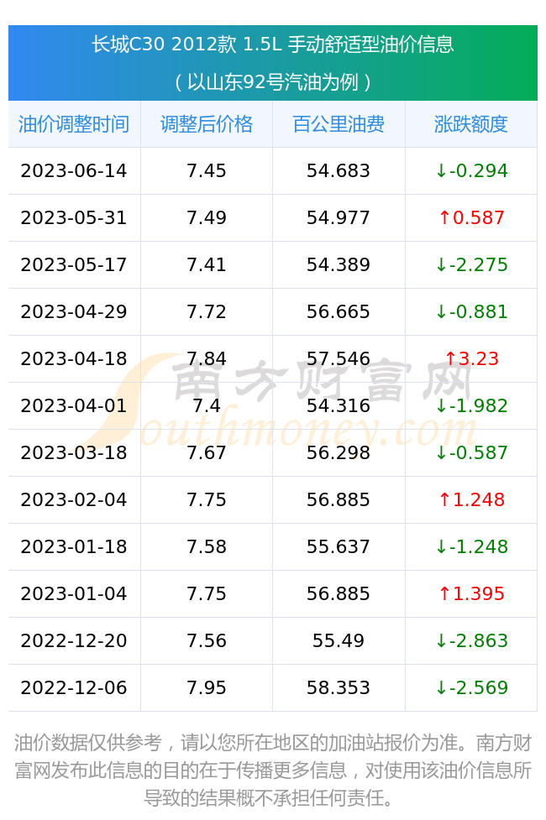546x820 pixels.
Task: Click price 7.56 in the 2022-12-20 row
Action: pyautogui.click(x=207, y=641)
